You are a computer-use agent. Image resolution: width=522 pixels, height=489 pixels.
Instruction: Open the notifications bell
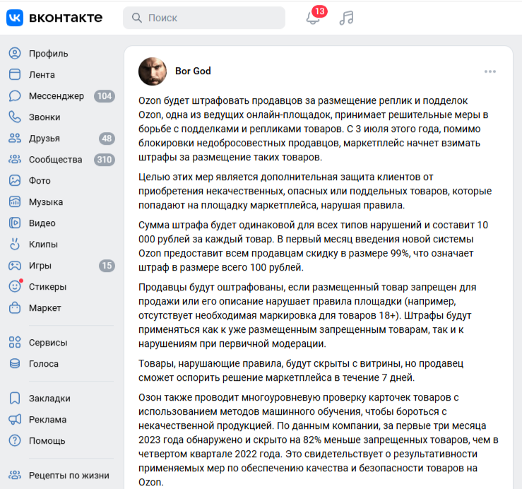click(x=312, y=18)
